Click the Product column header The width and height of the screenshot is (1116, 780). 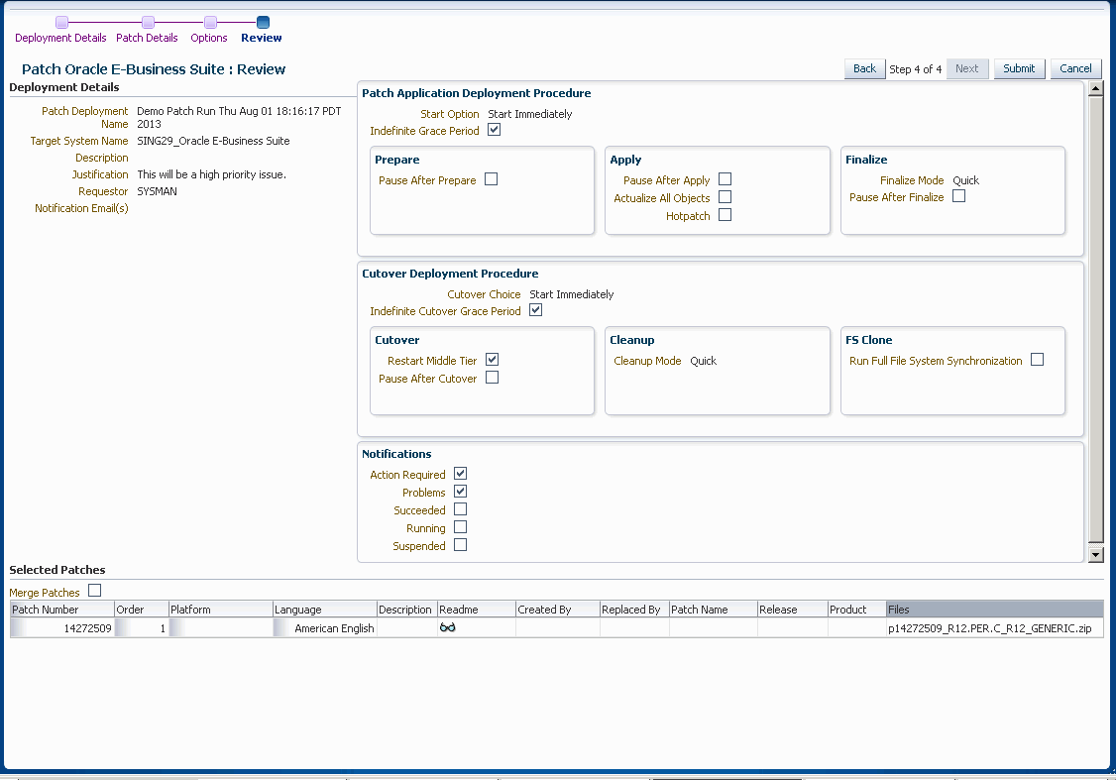pyautogui.click(x=856, y=610)
